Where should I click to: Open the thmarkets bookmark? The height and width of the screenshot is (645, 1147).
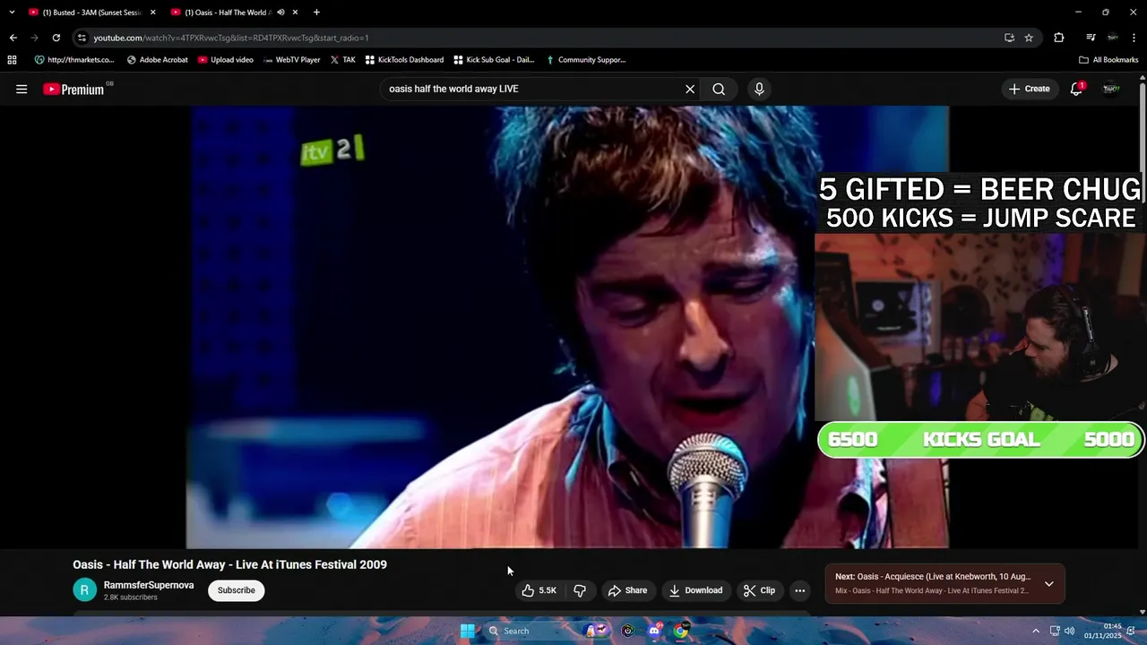(74, 60)
